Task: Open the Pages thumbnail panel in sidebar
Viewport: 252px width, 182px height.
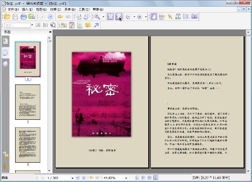Action: point(5,53)
